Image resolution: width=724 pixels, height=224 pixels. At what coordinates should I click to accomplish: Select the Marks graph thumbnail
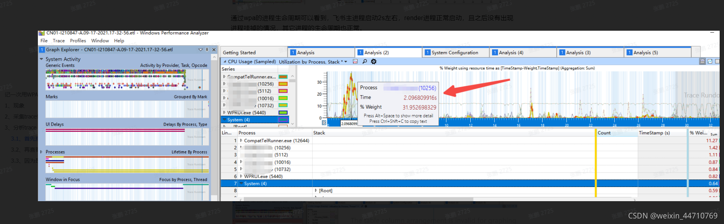(x=127, y=109)
